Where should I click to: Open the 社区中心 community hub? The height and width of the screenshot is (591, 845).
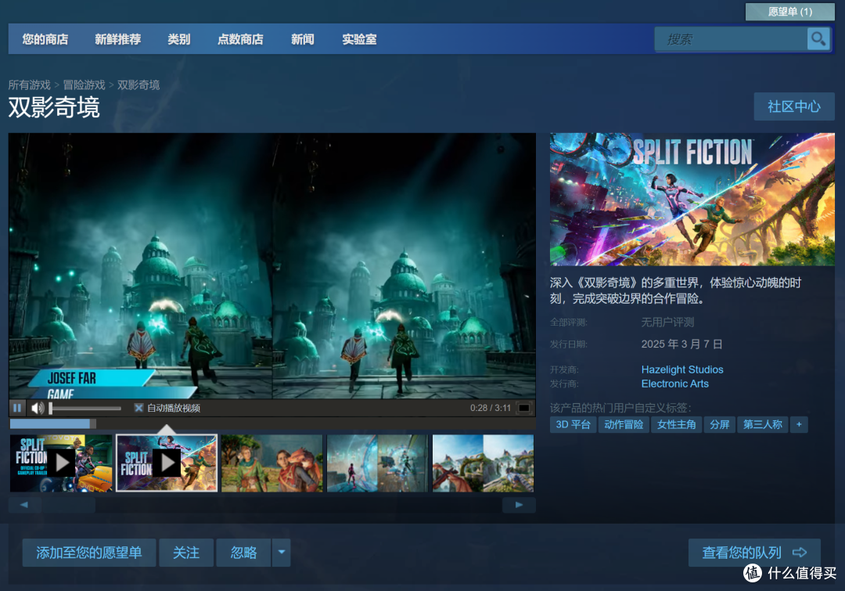click(794, 106)
